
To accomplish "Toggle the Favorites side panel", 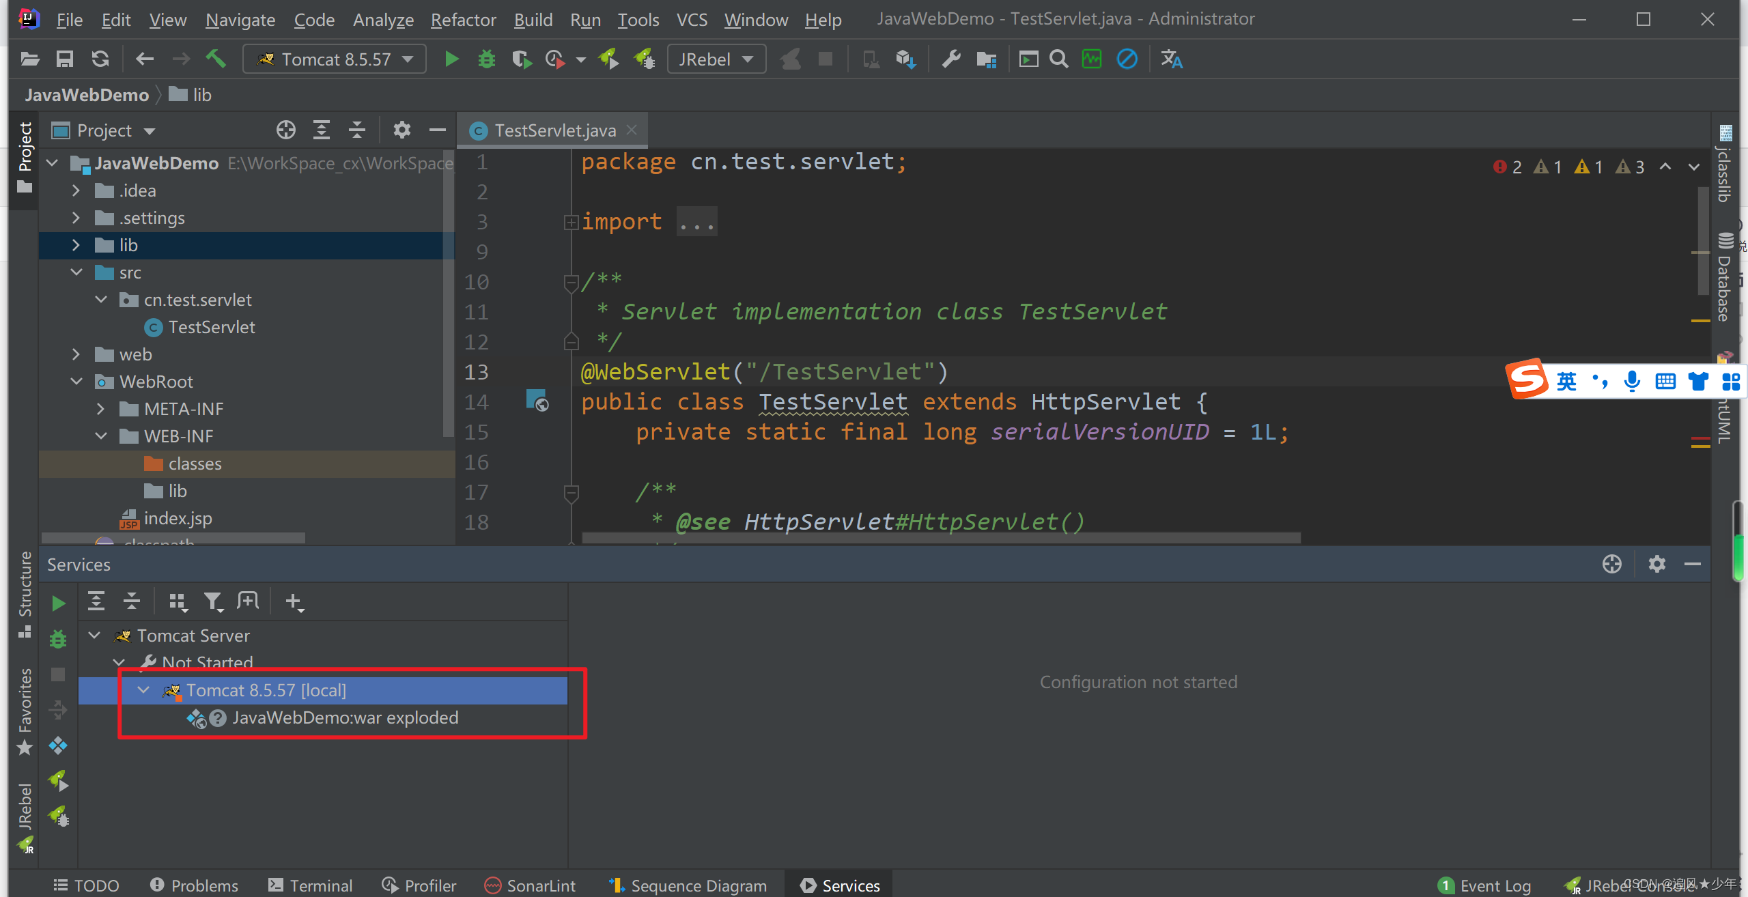I will point(25,711).
